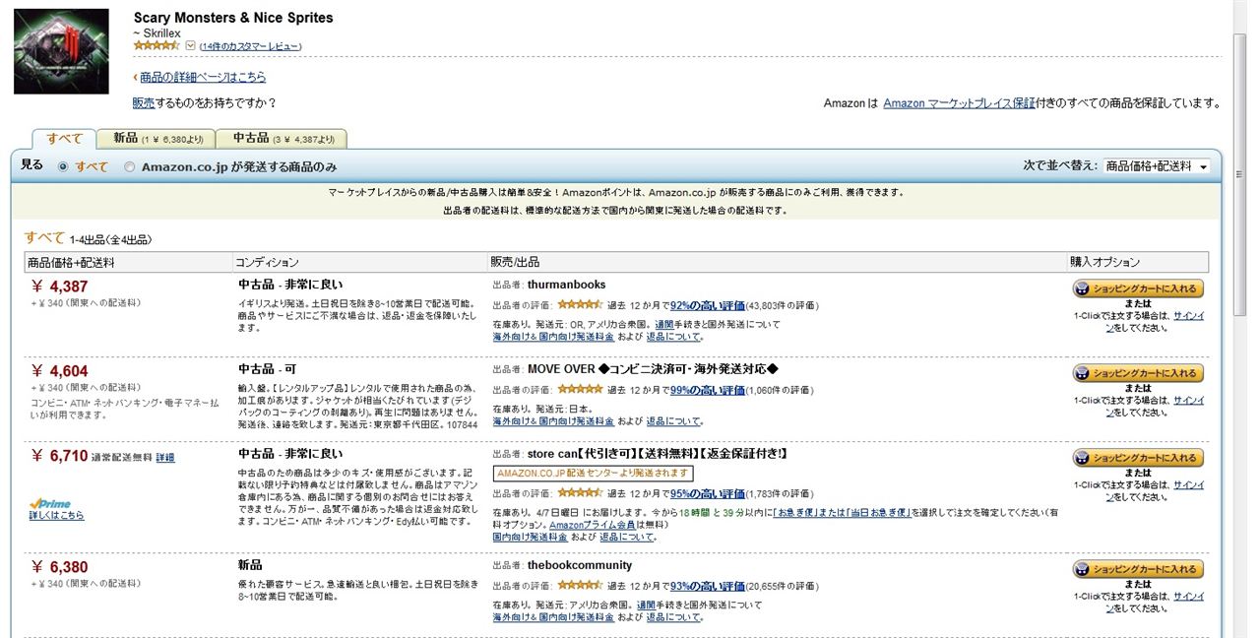
Task: Select the すべて radio button
Action: pos(63,167)
